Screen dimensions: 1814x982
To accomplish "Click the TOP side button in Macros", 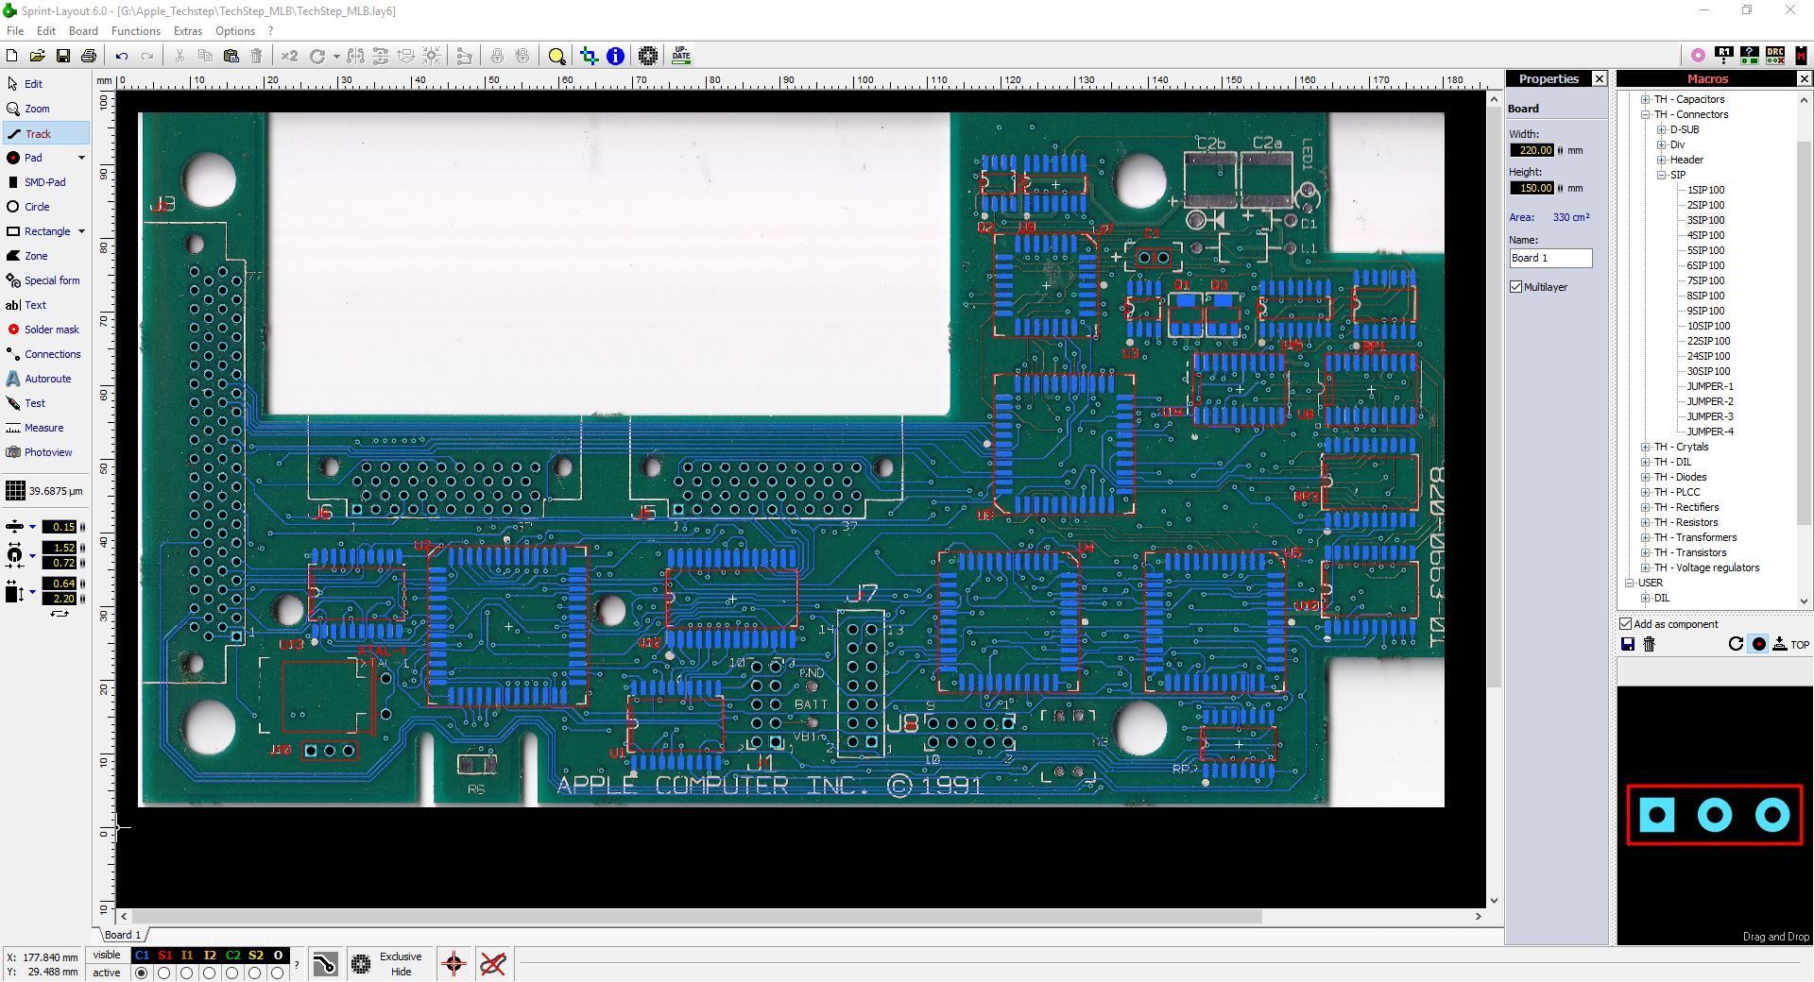I will 1791,644.
